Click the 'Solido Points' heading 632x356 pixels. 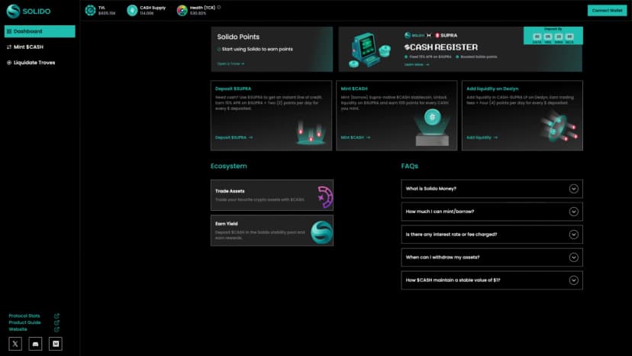238,37
